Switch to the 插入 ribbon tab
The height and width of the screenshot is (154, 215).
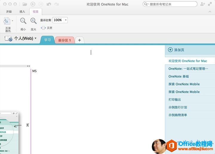[x=22, y=11]
